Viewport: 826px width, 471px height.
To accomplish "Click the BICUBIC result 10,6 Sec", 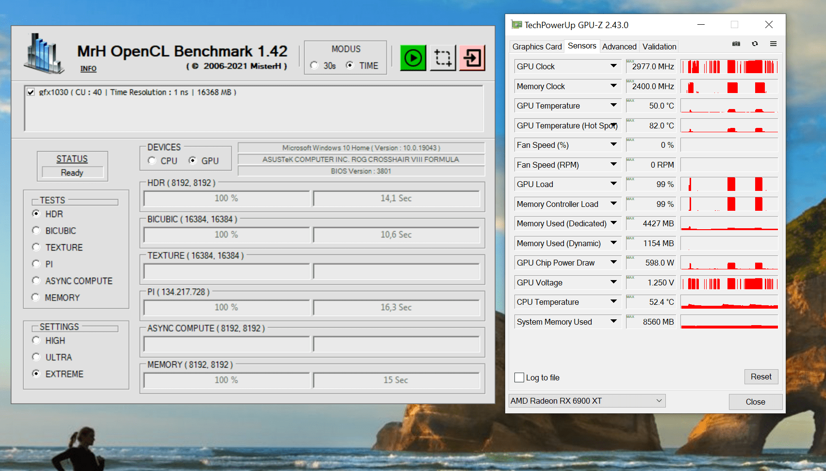I will 396,235.
